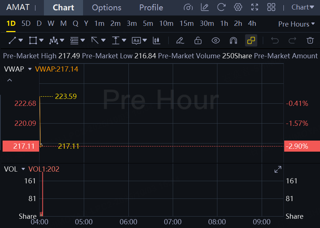Viewport: 320px width, 228px height.
Task: Select the wave pattern drawing tool
Action: [54, 40]
